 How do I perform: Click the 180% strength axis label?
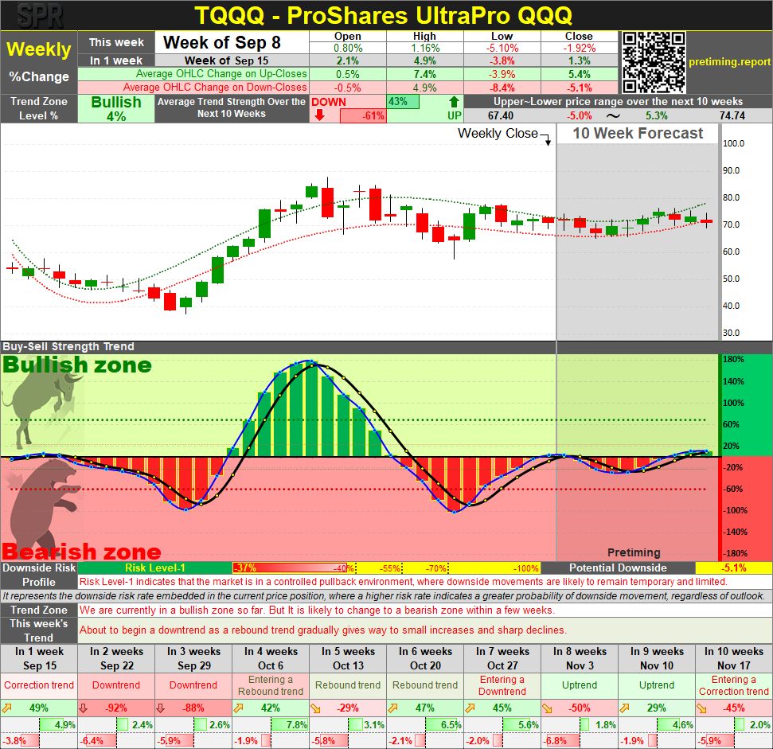[x=733, y=359]
